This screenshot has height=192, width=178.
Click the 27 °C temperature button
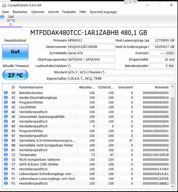coord(15,75)
